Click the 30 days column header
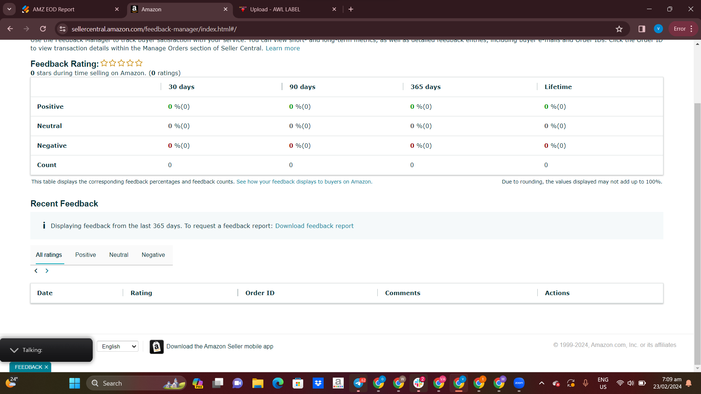This screenshot has width=701, height=394. click(182, 87)
